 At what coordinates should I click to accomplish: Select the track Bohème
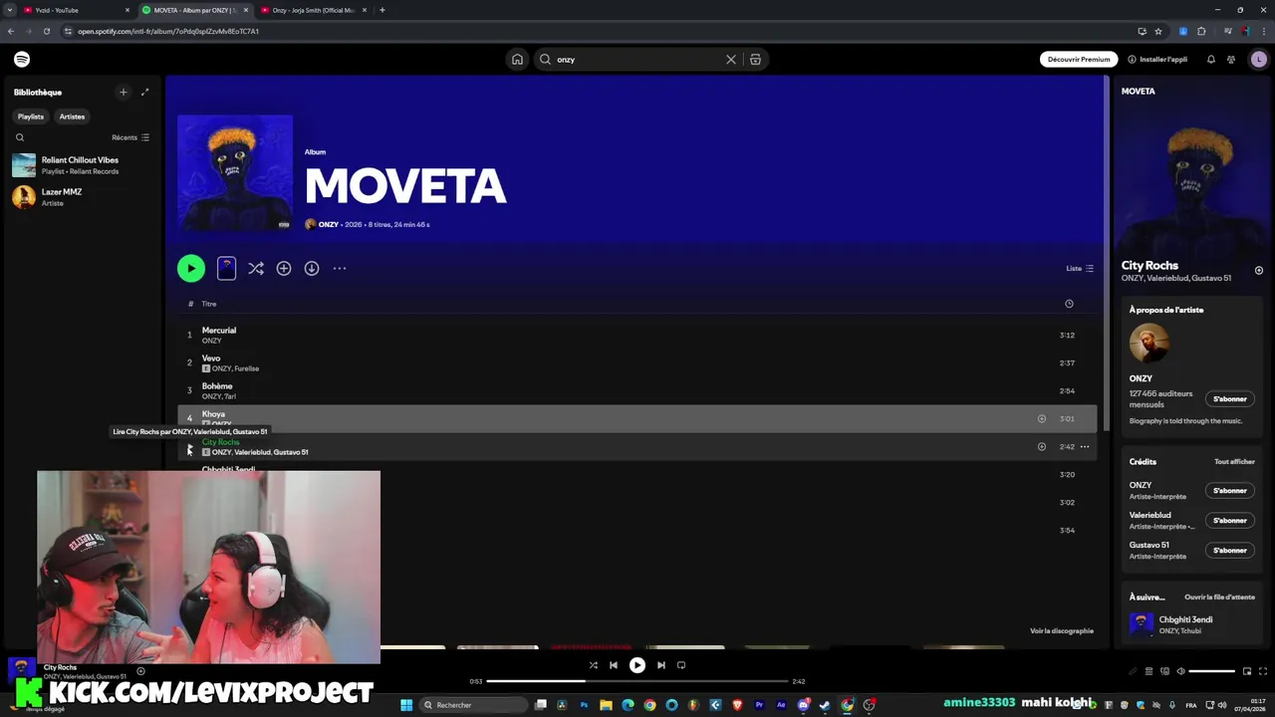[637, 391]
